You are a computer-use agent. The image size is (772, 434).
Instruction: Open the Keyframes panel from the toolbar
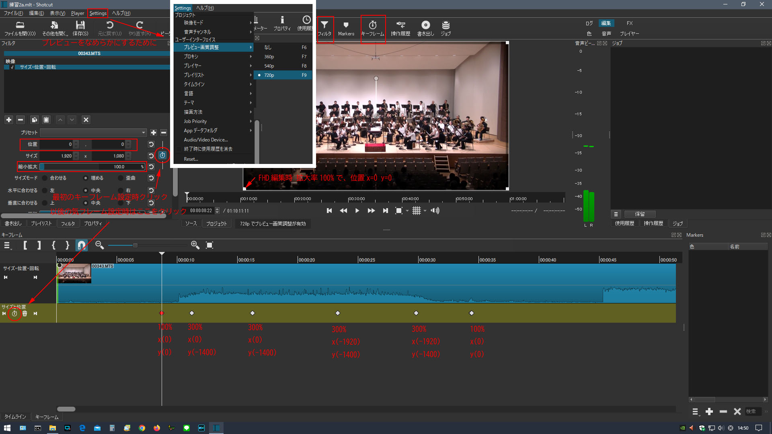point(373,29)
